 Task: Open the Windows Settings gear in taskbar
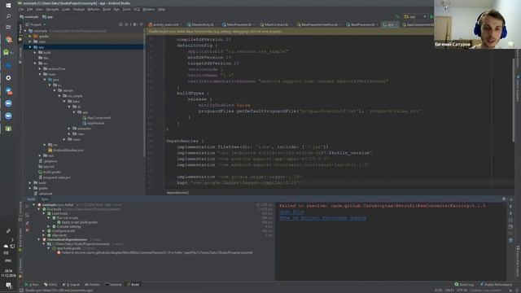[x=8, y=78]
